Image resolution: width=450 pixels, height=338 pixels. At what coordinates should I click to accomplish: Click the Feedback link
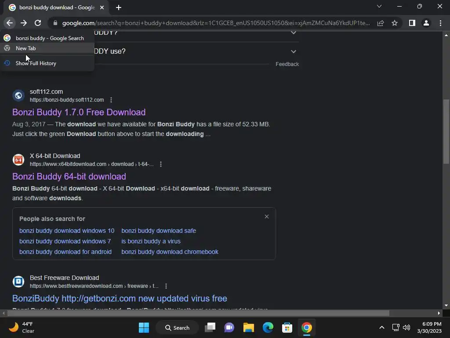tap(287, 64)
